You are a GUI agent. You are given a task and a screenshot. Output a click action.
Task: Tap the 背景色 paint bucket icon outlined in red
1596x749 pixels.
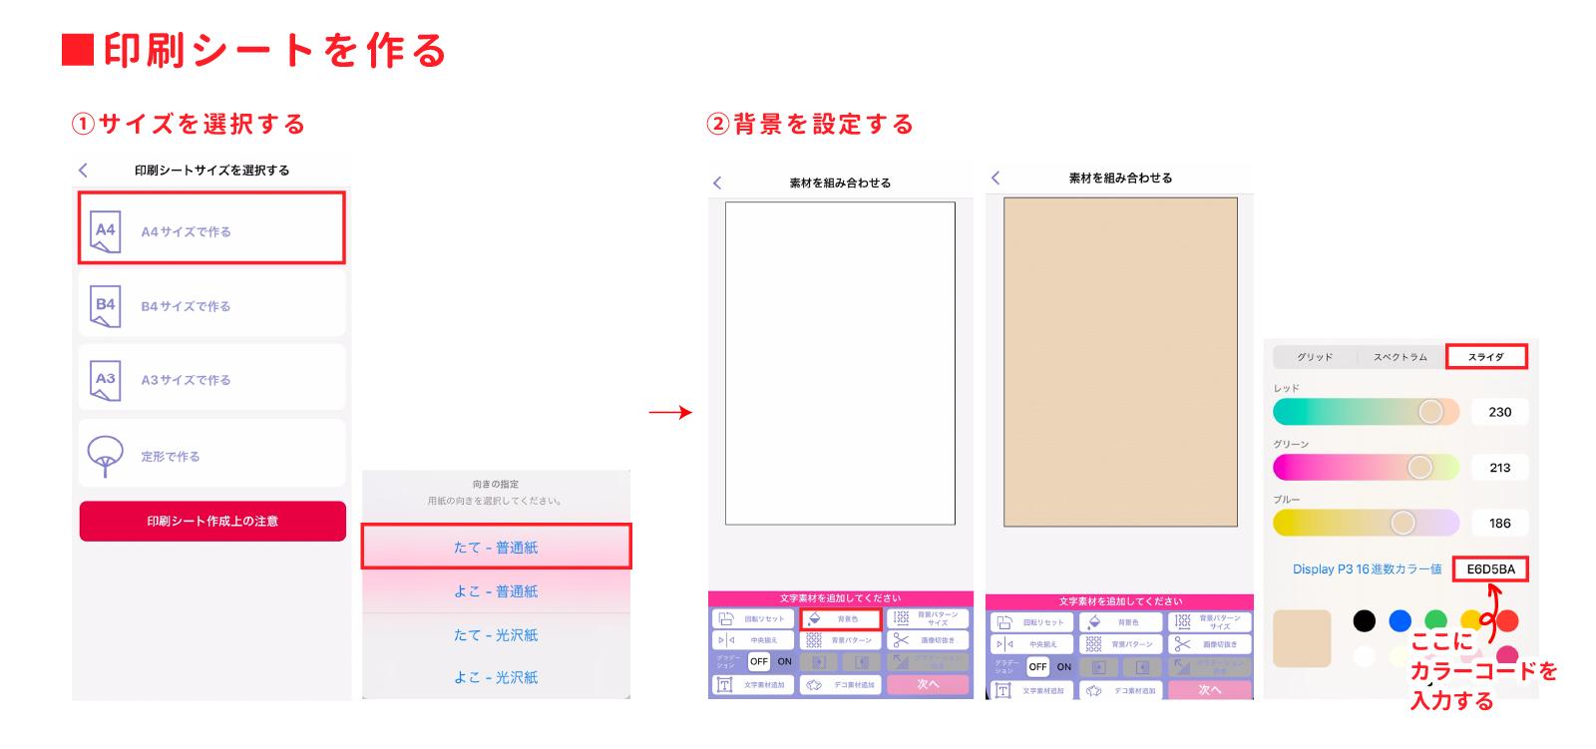pyautogui.click(x=840, y=619)
